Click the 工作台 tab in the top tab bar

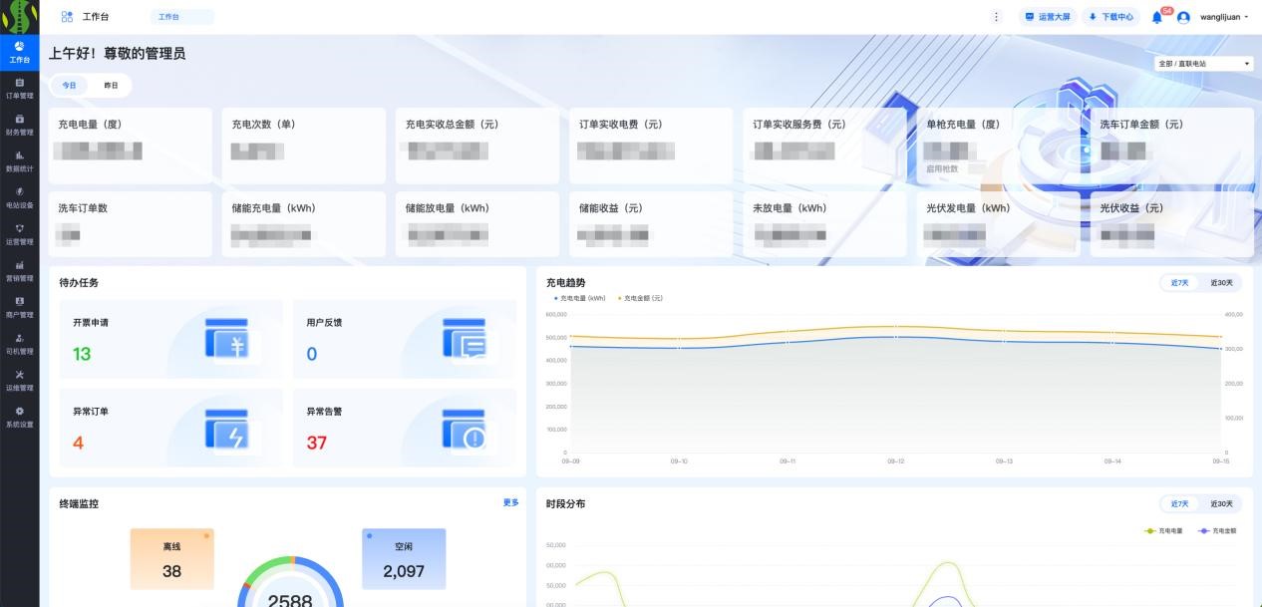181,17
